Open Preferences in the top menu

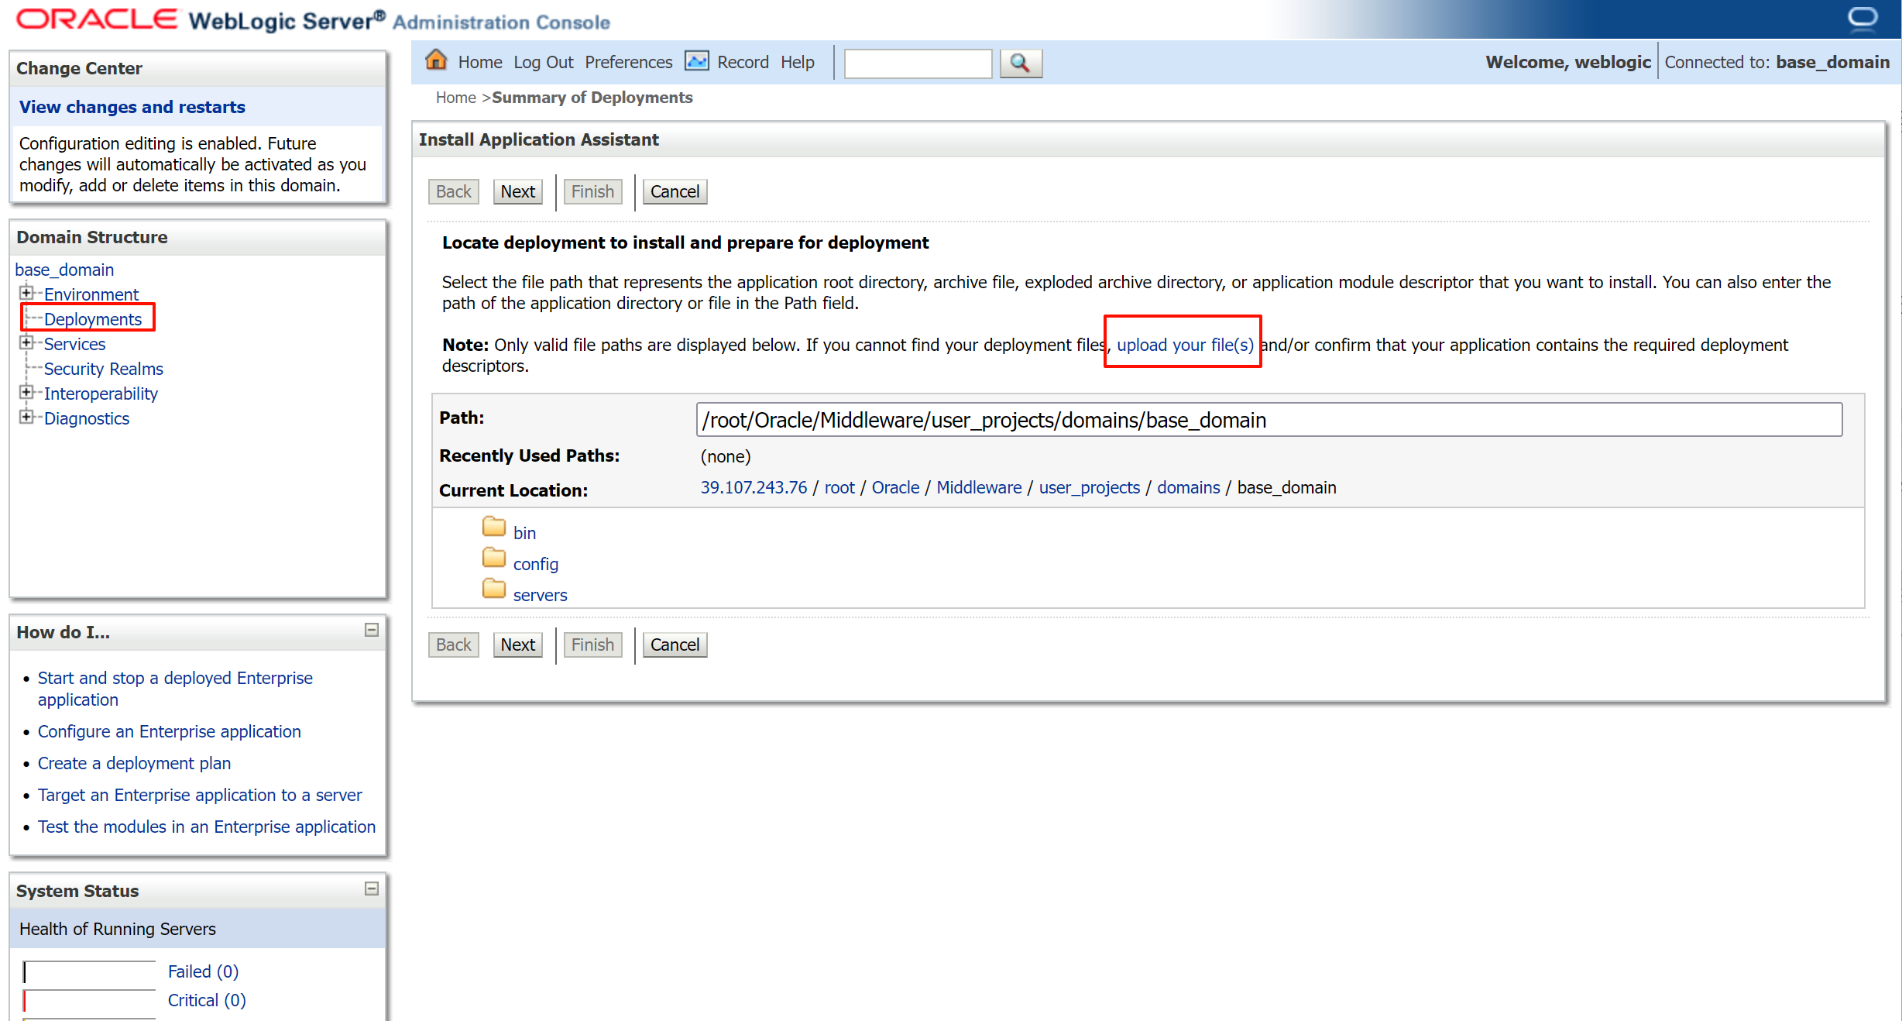pyautogui.click(x=628, y=62)
